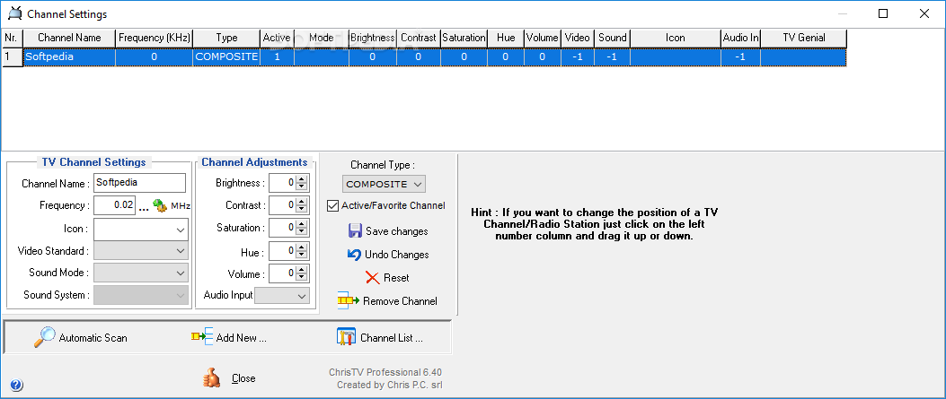Decrease Saturation with the down spinner arrow
The image size is (946, 399).
pyautogui.click(x=302, y=231)
